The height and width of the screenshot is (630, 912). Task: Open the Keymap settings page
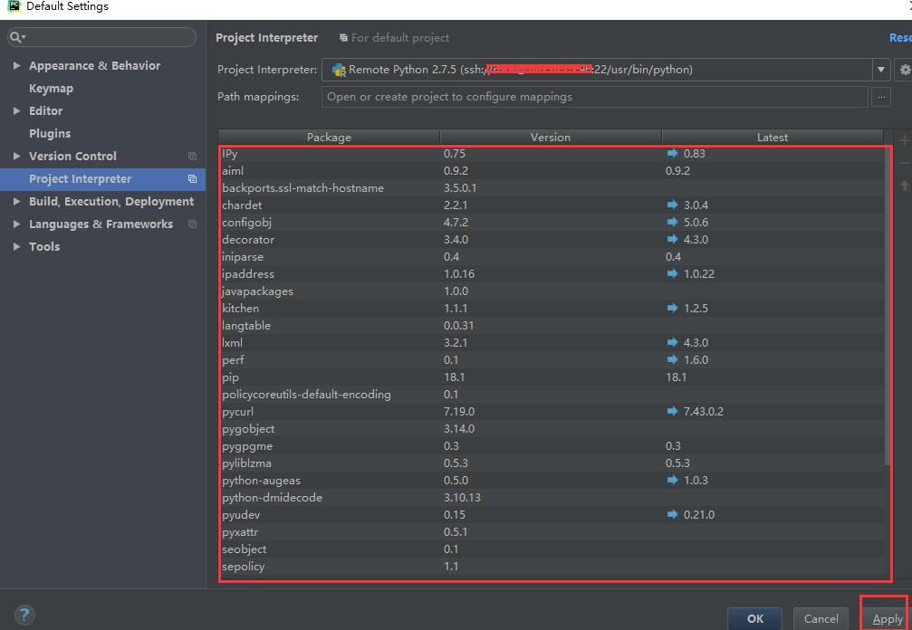(52, 89)
